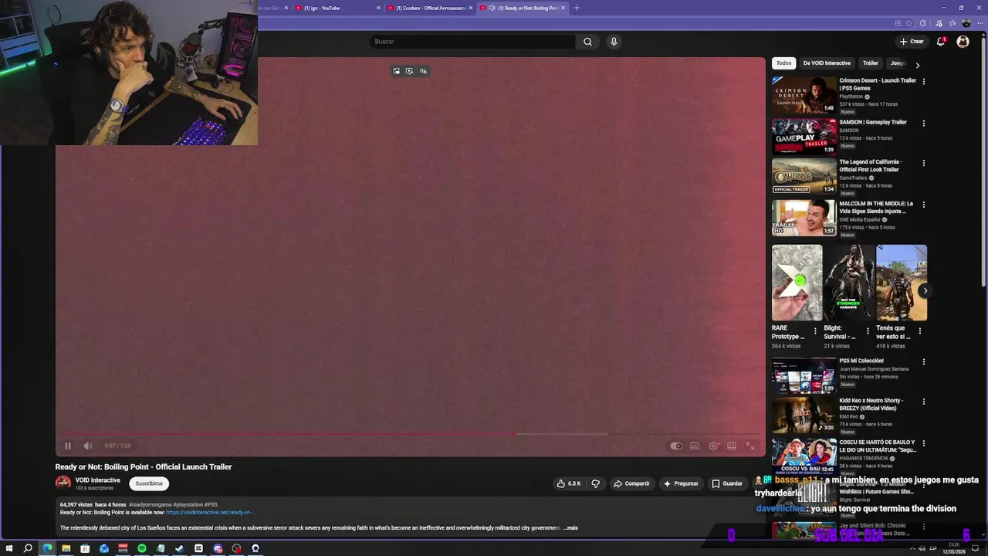Open options for SAMSON Gameplay Trailer
The height and width of the screenshot is (556, 988).
pyautogui.click(x=923, y=123)
